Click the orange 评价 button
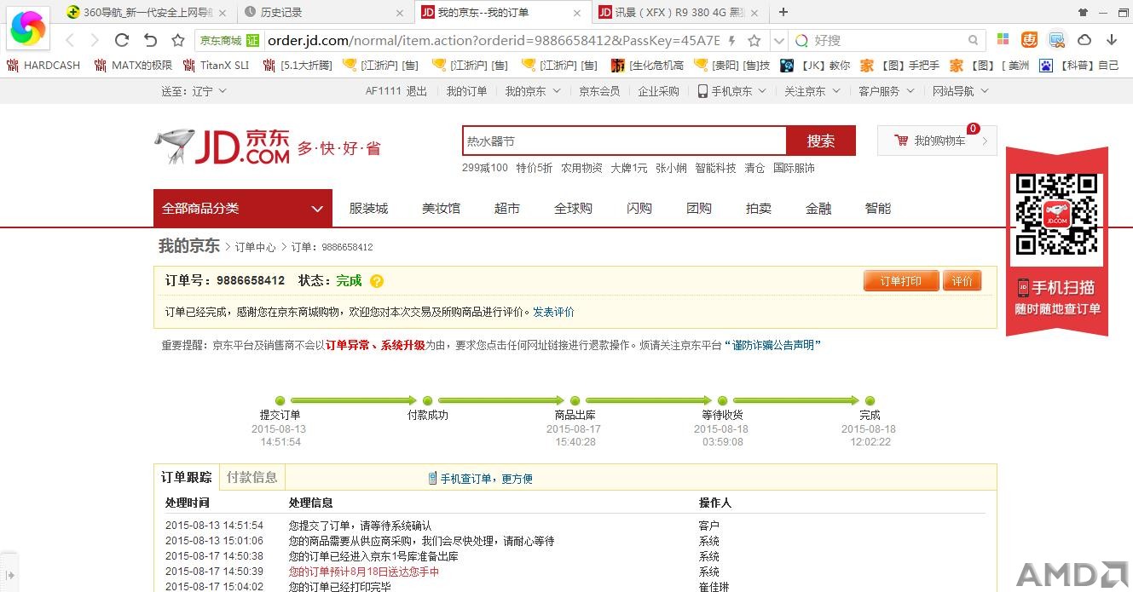 [x=962, y=281]
